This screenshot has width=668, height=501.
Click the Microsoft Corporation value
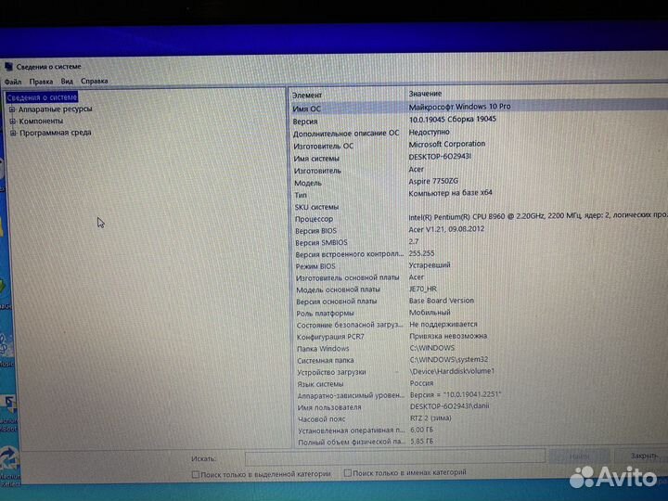point(447,144)
